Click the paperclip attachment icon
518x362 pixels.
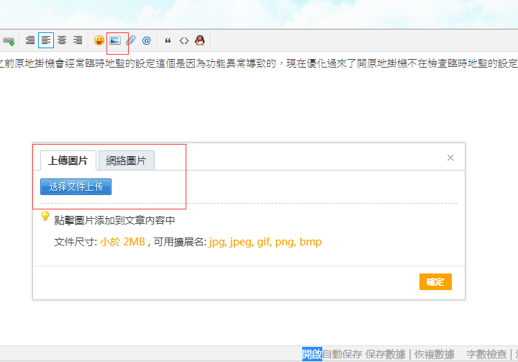point(131,41)
